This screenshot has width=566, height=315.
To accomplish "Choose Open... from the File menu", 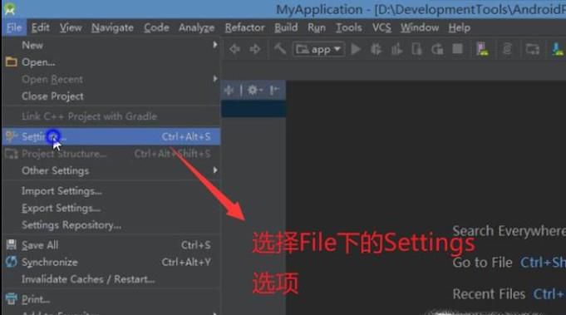I will click(111, 62).
